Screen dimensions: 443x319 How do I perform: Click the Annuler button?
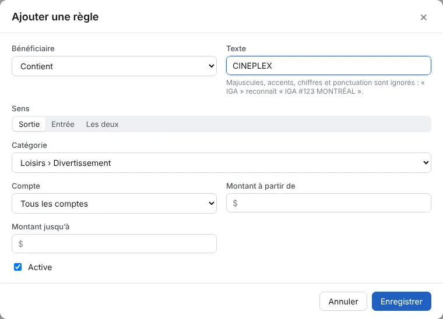pos(343,301)
